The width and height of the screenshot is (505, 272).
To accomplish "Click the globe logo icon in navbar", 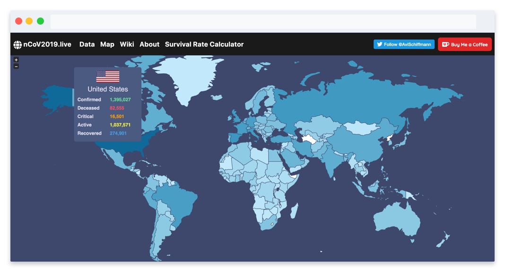I will pyautogui.click(x=17, y=44).
